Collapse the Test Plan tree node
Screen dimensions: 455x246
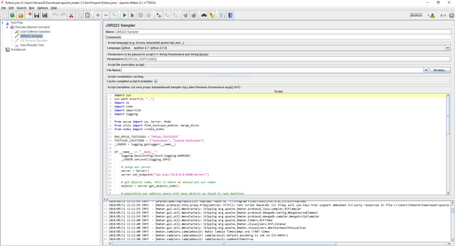click(3, 23)
